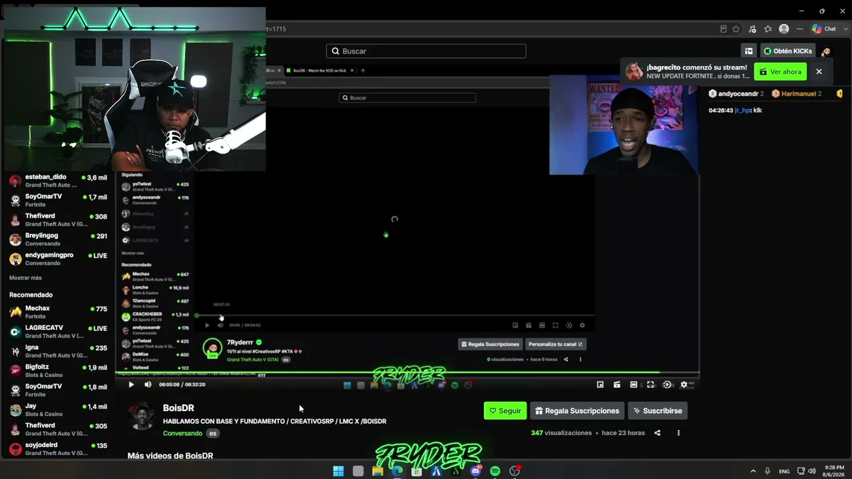Open the Kick shop icon
This screenshot has height=479, width=852.
click(x=749, y=51)
